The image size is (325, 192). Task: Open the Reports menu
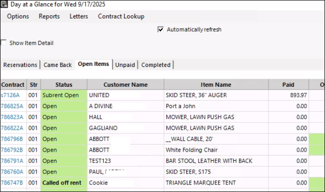49,17
